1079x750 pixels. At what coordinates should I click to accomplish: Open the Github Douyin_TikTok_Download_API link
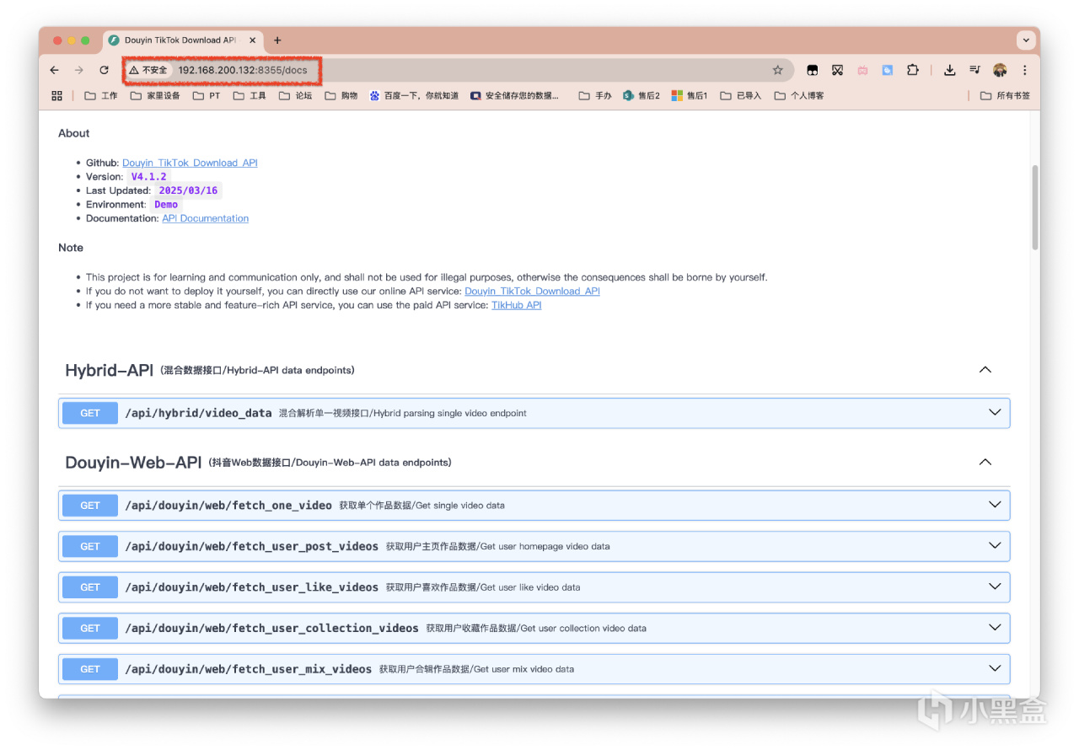pyautogui.click(x=190, y=163)
